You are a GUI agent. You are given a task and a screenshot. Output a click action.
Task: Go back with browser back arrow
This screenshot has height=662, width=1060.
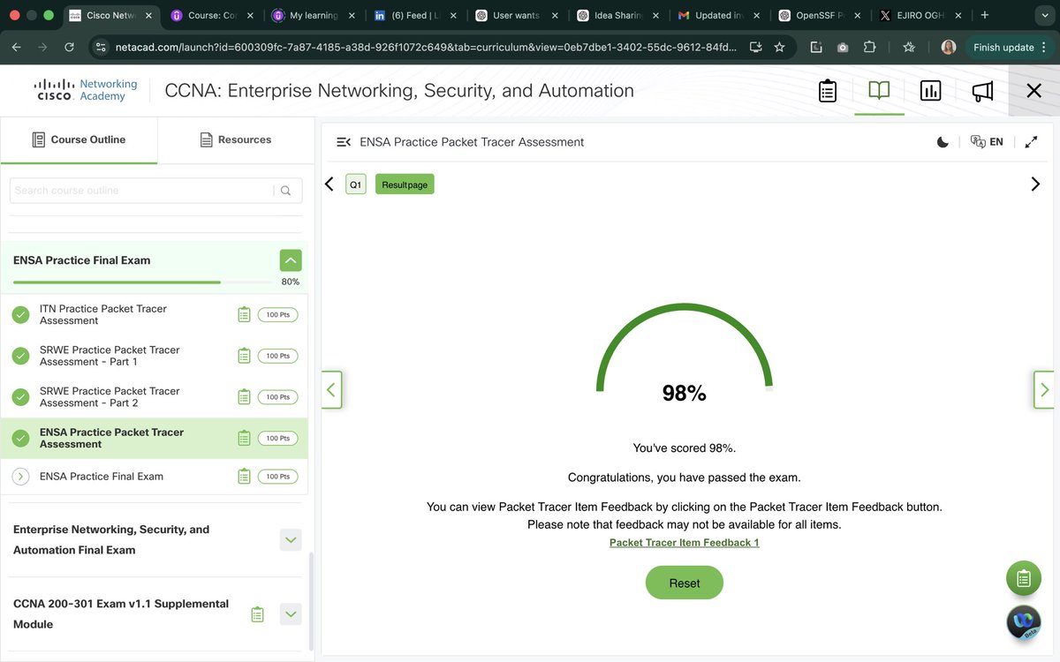(18, 48)
